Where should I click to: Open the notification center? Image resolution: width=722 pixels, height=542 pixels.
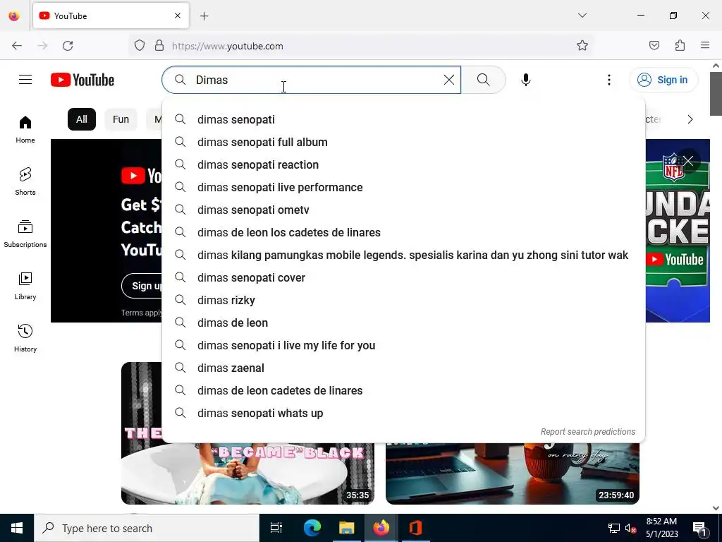click(x=700, y=528)
